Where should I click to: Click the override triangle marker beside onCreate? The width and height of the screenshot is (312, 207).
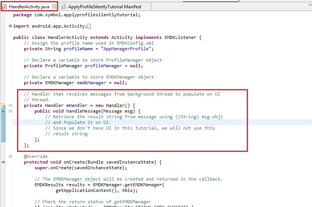[3, 162]
